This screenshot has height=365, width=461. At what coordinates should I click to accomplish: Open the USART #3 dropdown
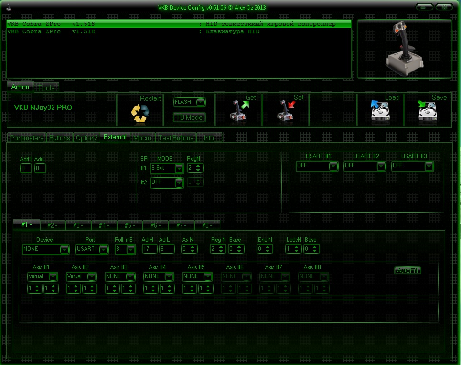tap(412, 166)
